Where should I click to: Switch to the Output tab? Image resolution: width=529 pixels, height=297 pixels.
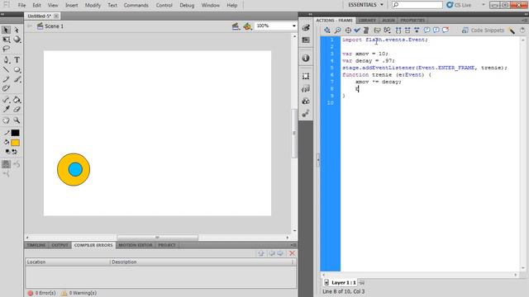tap(60, 245)
